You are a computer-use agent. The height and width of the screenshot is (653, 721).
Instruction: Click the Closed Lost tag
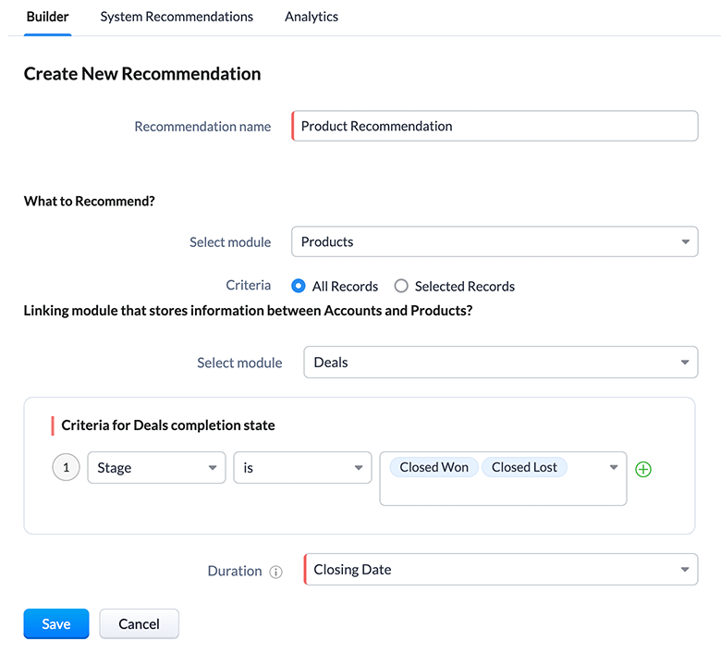pos(524,467)
